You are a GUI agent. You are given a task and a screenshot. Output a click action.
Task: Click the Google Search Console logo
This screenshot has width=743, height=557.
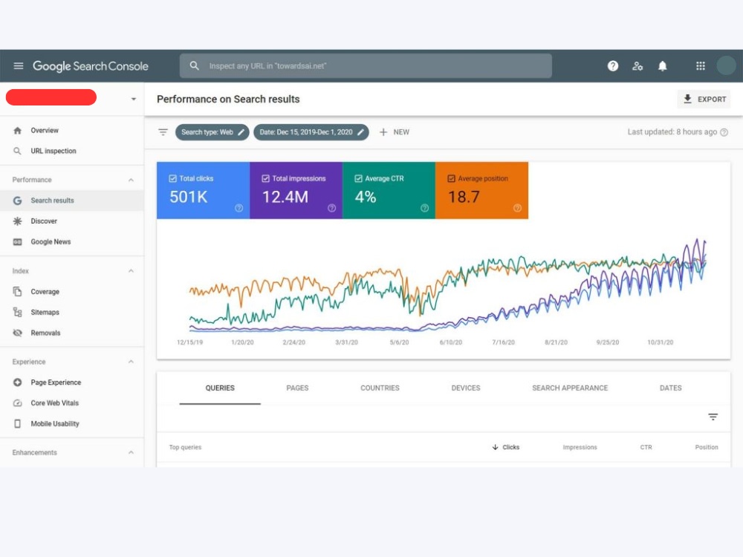(91, 66)
